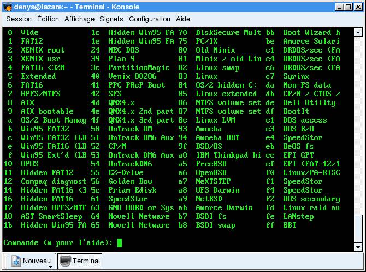
Task: Click the 'Linux LVM' entry
Action: pos(215,120)
